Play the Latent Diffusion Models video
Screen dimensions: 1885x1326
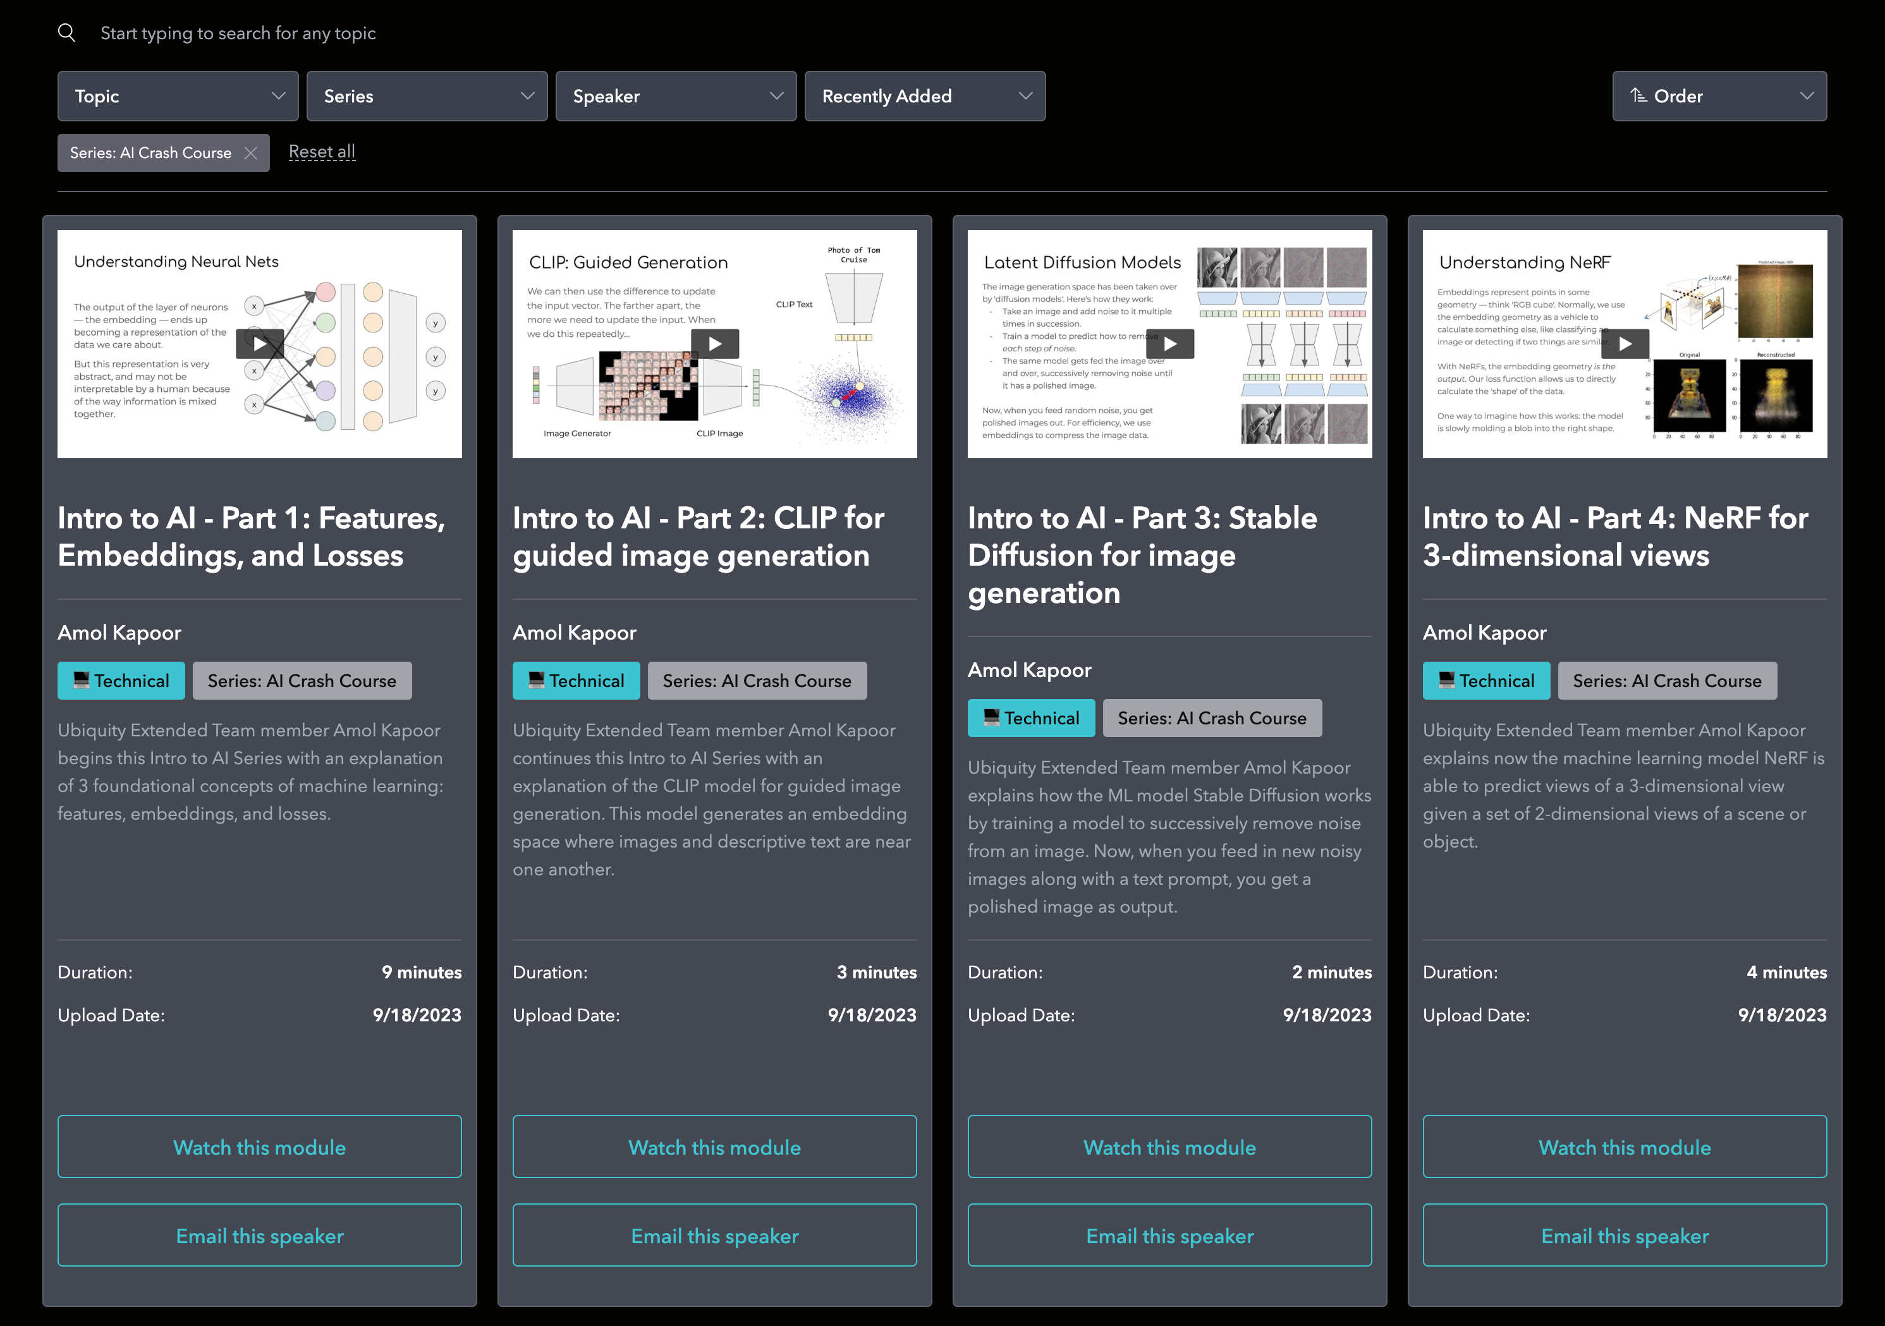click(x=1170, y=344)
